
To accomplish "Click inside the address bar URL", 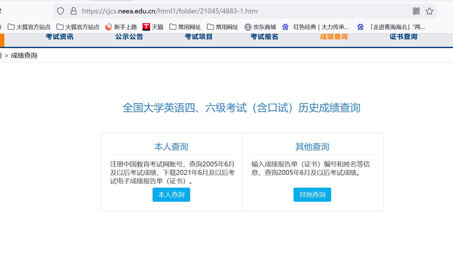I will pos(169,11).
